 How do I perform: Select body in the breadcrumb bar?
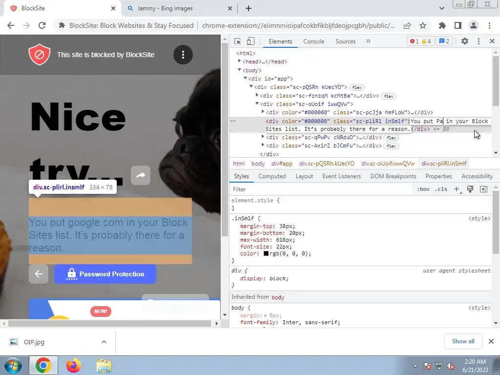pyautogui.click(x=258, y=164)
